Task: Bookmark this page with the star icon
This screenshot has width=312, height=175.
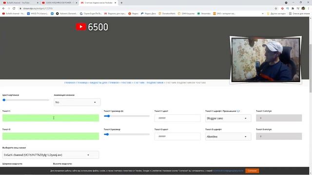Action: (276, 9)
